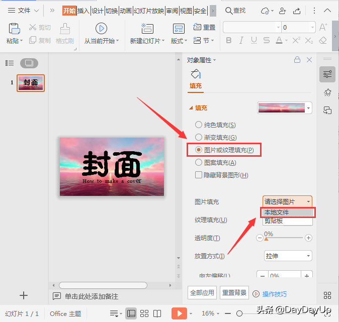Open the 文件 menu
Image resolution: width=339 pixels, height=322 pixels.
pos(23,11)
